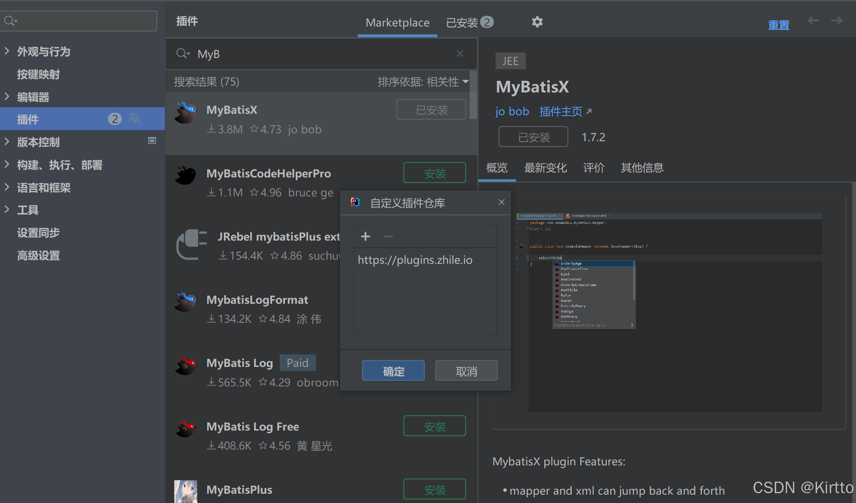Click the translation icon beside 插件
856x503 pixels.
[x=135, y=118]
